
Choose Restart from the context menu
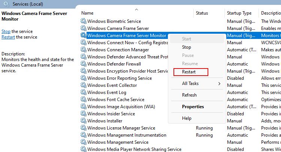pos(189,72)
